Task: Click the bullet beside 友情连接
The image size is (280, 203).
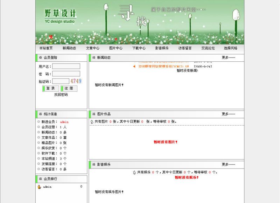Action: 38,164
